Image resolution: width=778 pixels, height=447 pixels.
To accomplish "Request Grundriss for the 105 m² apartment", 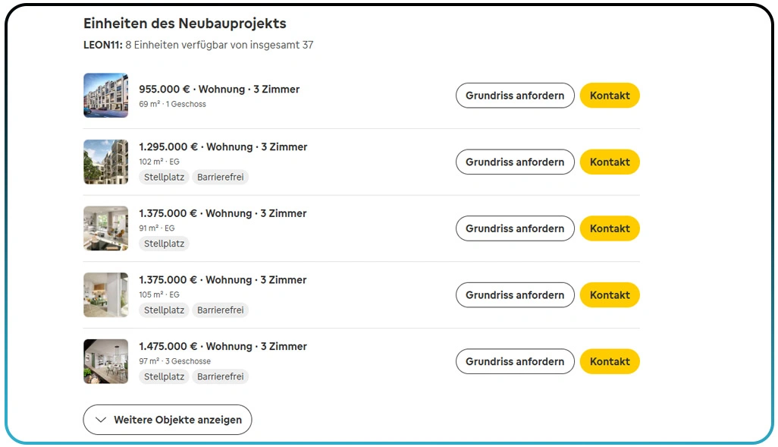I will 515,294.
